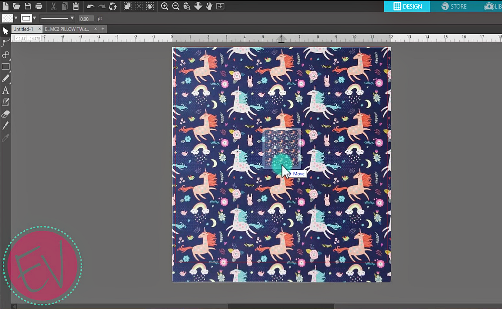This screenshot has height=309, width=502.
Task: Click the small translucent pattern thumbnail
Action: tap(281, 148)
